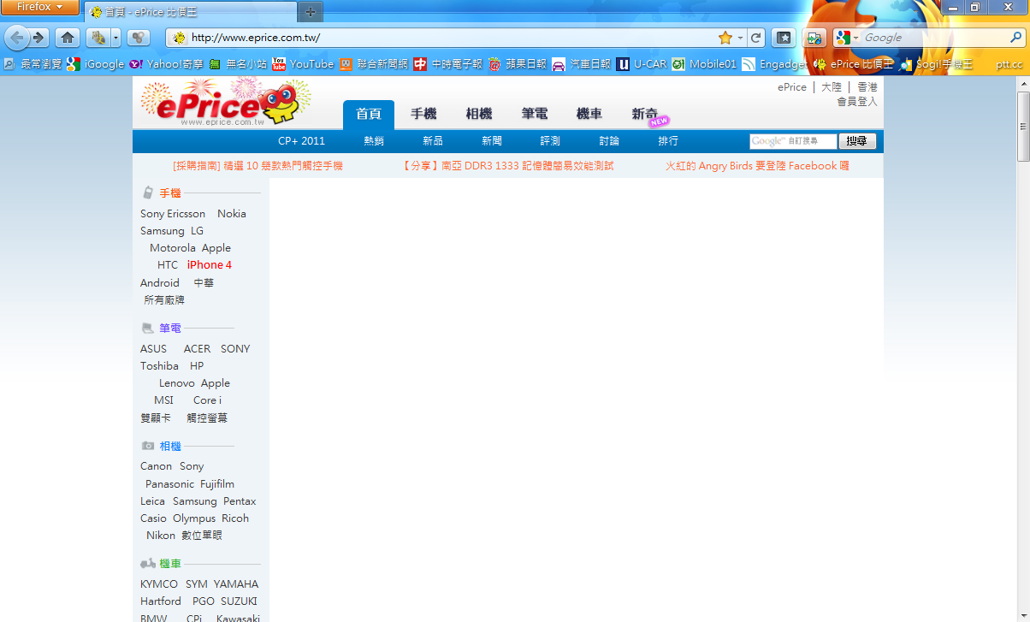The image size is (1030, 622).
Task: Select the 相機 tab
Action: point(479,114)
